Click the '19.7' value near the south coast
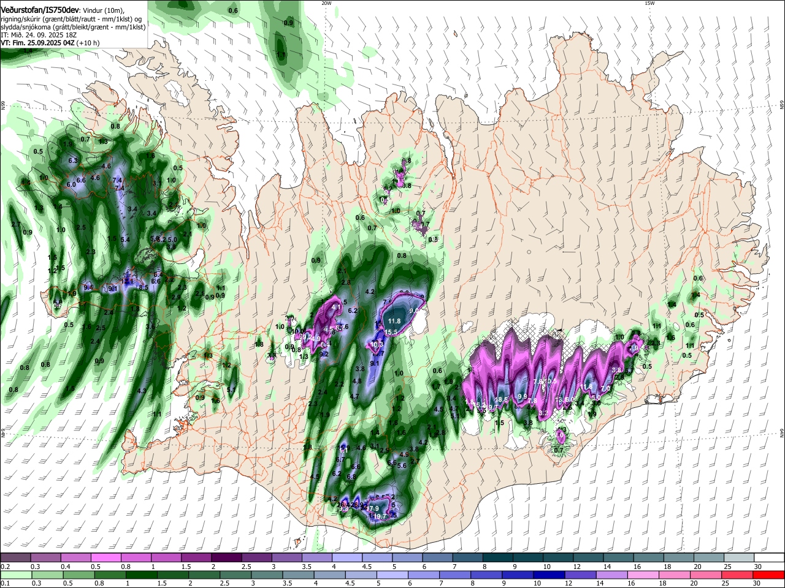 (380, 517)
